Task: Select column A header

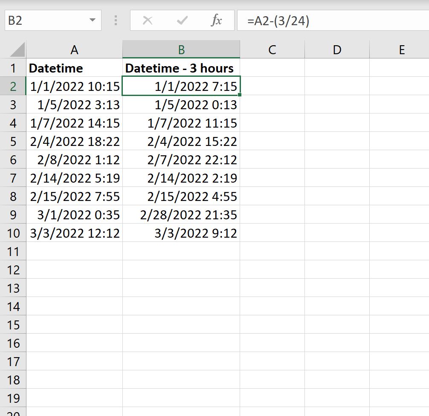Action: tap(74, 49)
